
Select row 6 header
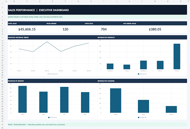[2, 23]
